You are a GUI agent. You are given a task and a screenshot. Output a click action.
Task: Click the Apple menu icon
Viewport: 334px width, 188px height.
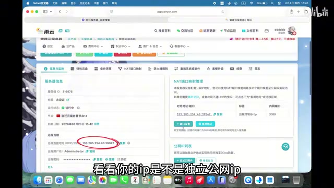[28, 3]
